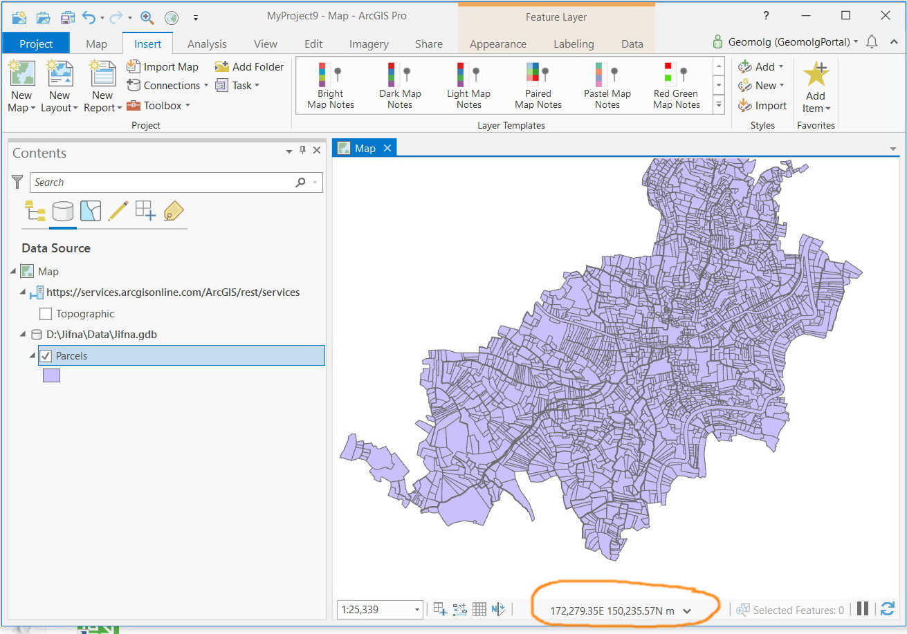Pause map drawing
Image resolution: width=907 pixels, height=634 pixels.
[863, 609]
